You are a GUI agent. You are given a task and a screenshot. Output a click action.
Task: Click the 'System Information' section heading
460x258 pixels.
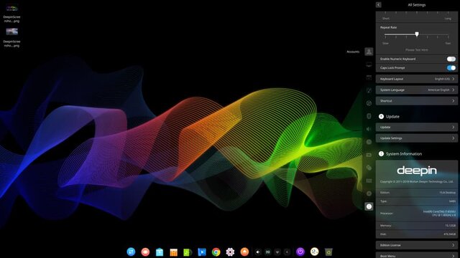(x=404, y=154)
